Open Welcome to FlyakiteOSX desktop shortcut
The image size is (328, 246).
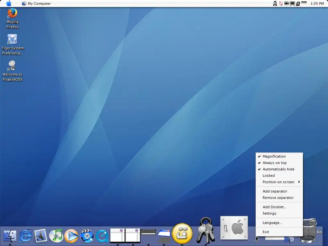click(12, 71)
